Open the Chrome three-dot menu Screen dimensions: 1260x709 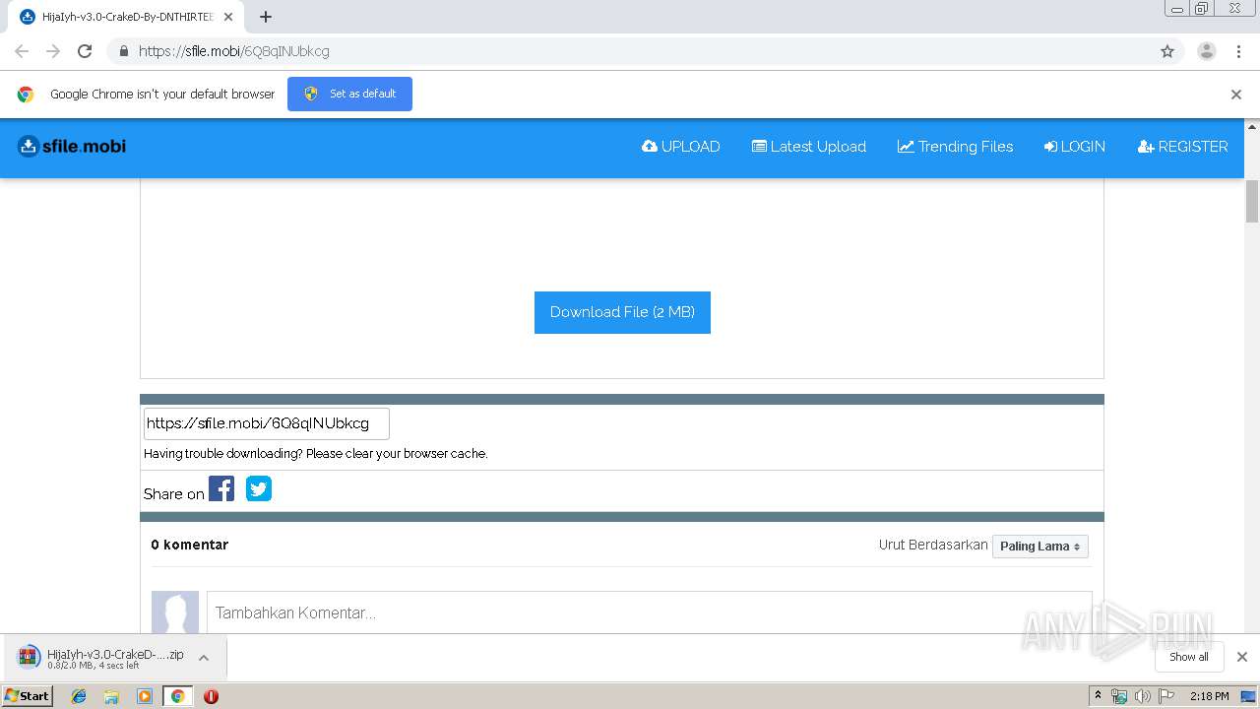[x=1238, y=51]
